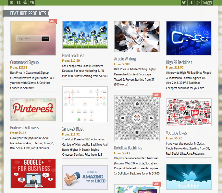222x193 pixels.
Task: Open the DoFollow Backlinks title link
Action: [128, 148]
